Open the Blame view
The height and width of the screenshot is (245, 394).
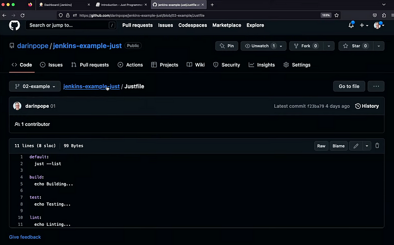click(x=338, y=146)
